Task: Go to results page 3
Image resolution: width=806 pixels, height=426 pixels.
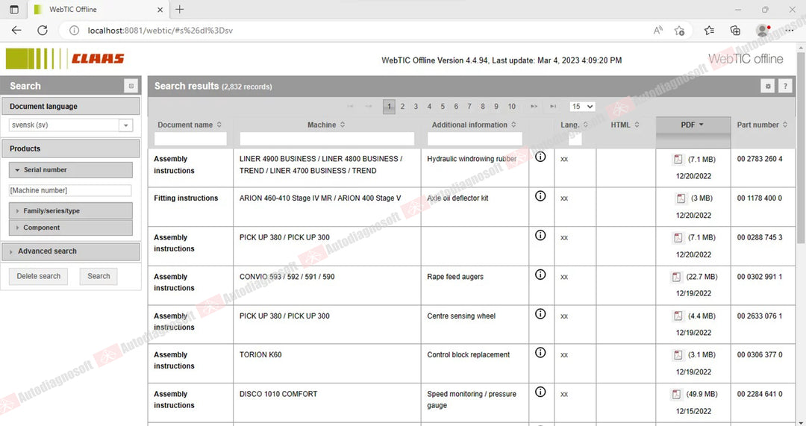Action: tap(416, 107)
